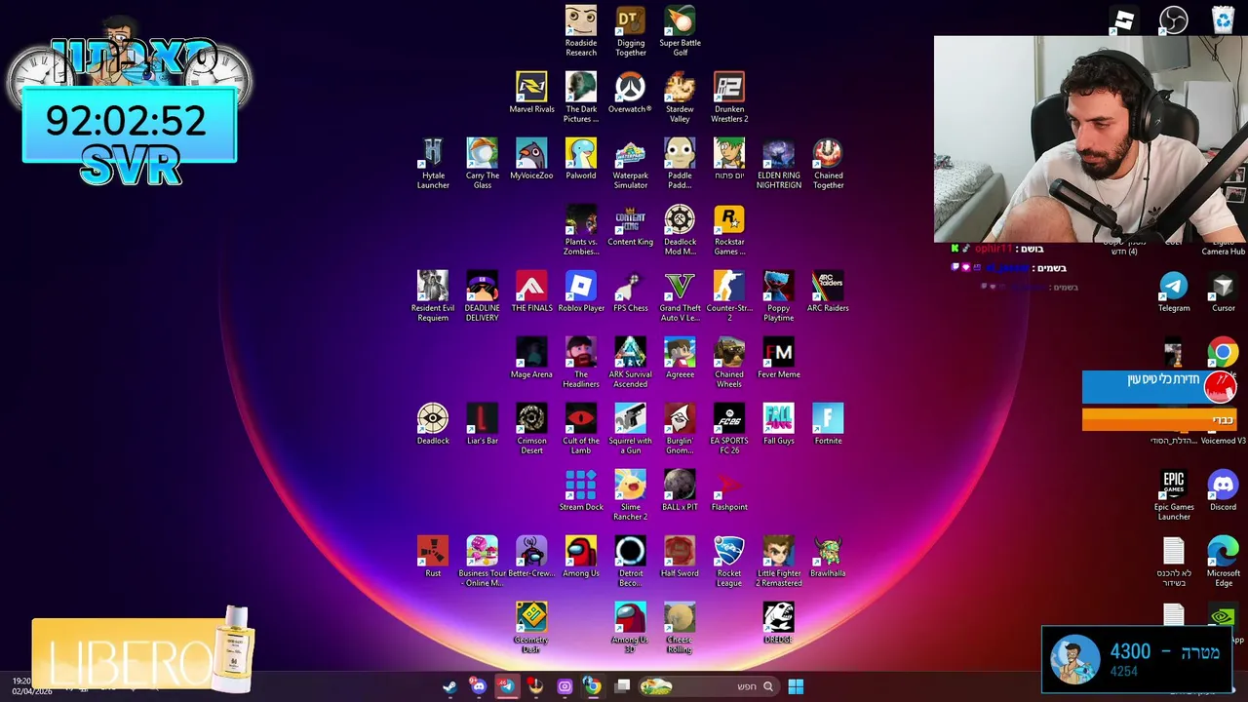Open Steam from the taskbar
The width and height of the screenshot is (1248, 702).
tap(449, 686)
